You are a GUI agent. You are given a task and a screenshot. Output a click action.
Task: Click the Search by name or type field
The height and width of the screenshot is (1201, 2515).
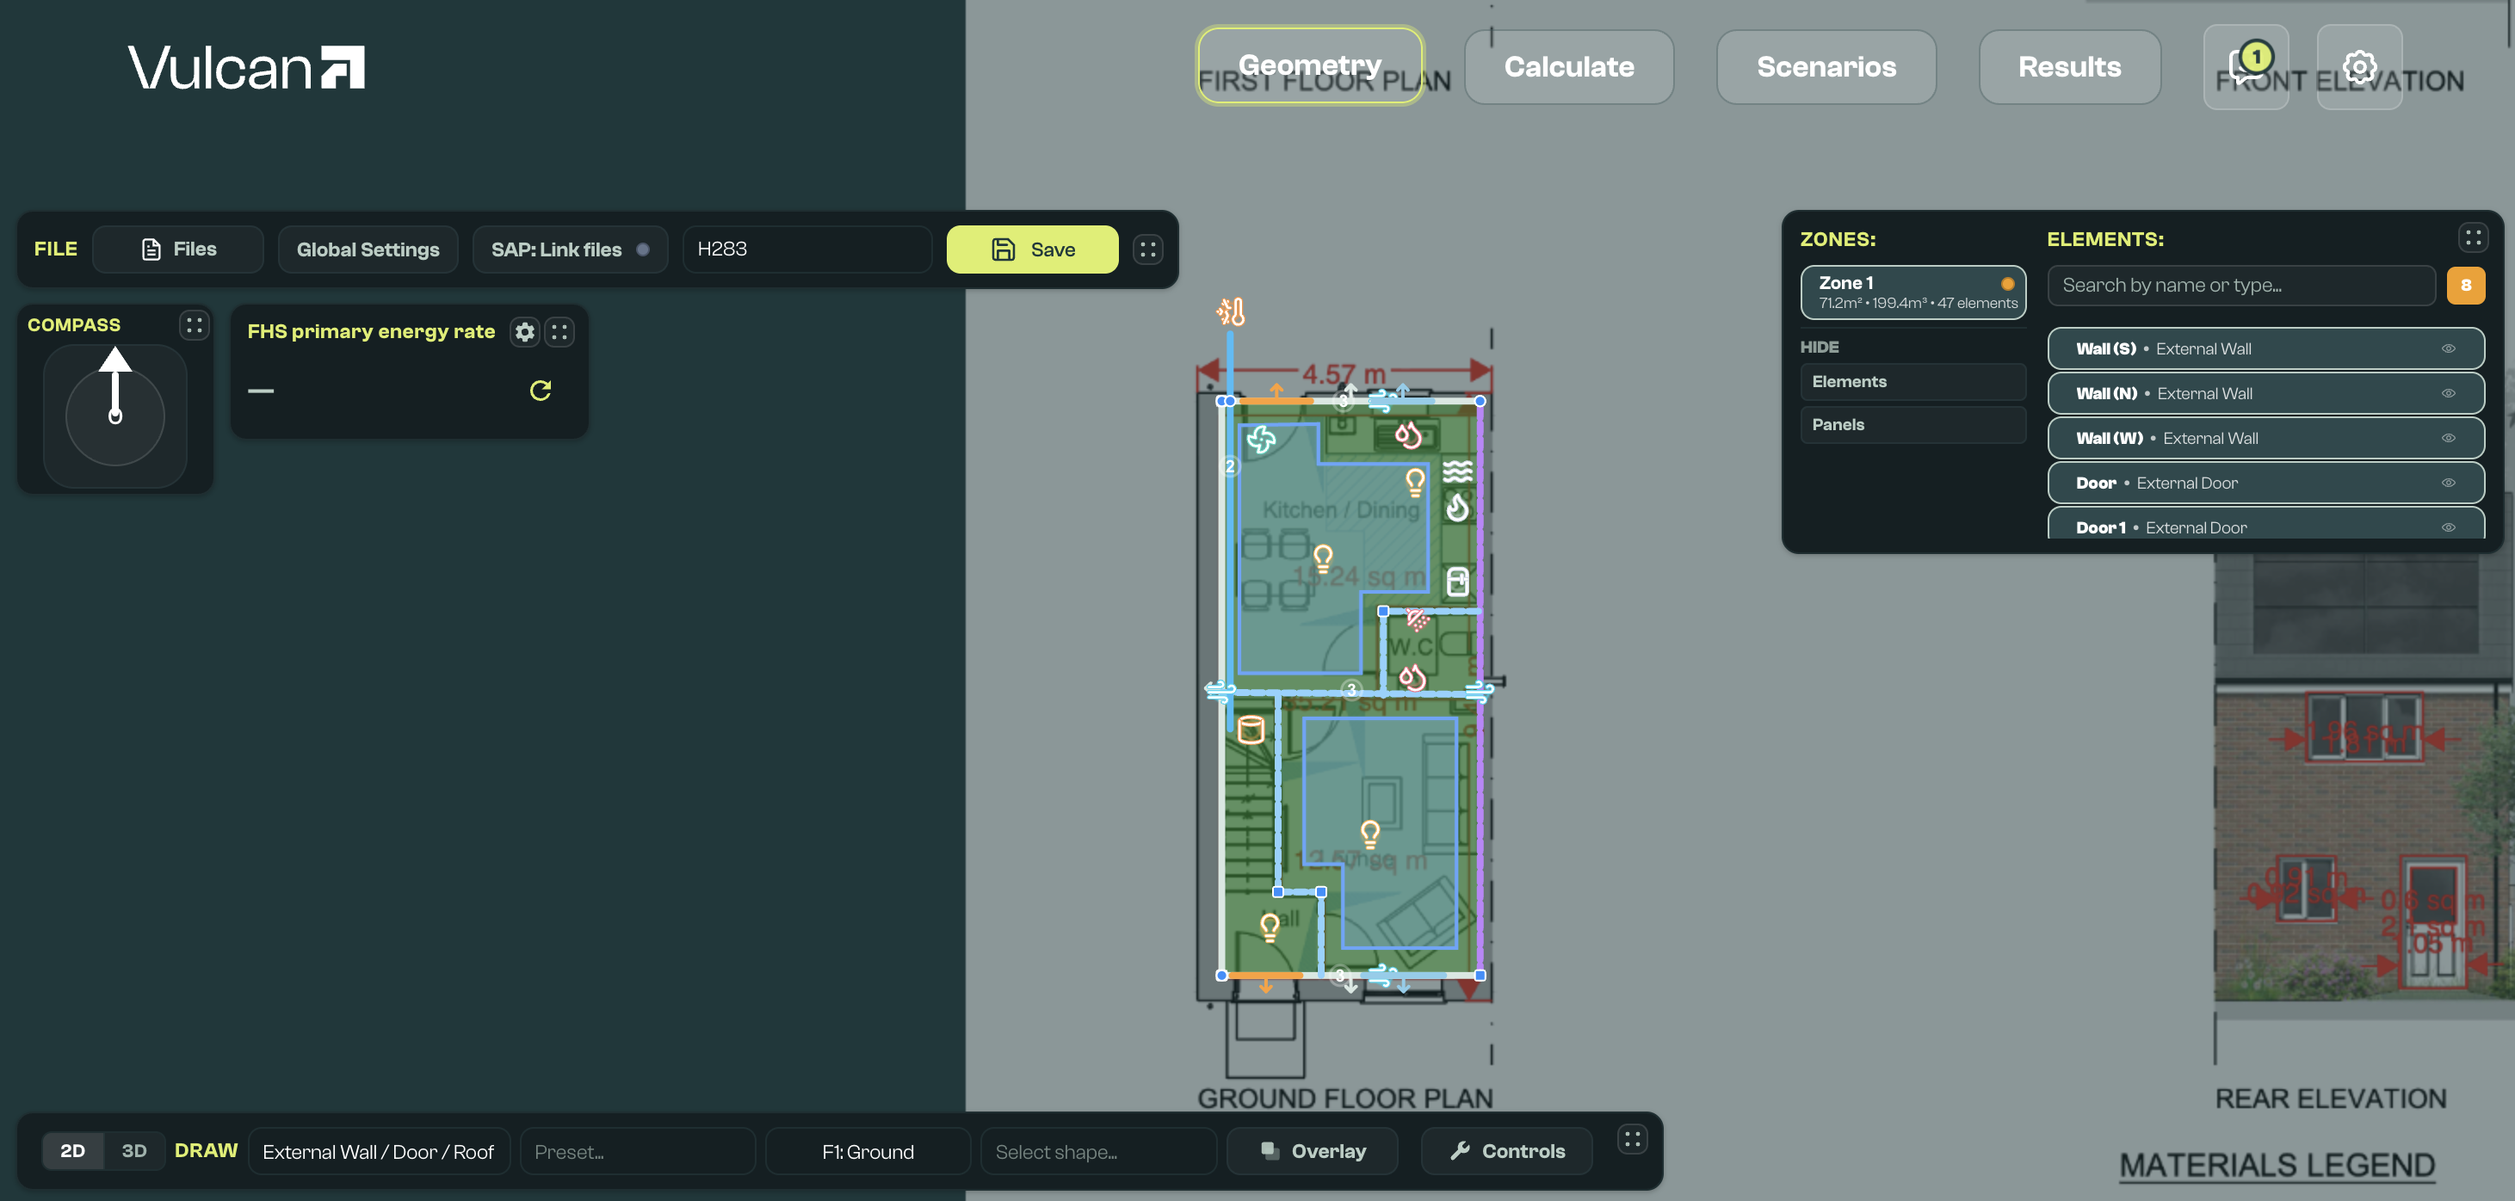coord(2240,286)
